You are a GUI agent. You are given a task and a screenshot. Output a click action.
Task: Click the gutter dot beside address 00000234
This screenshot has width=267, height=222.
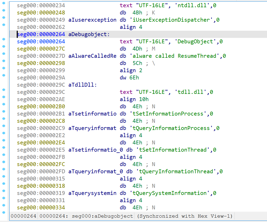[x=4, y=3]
